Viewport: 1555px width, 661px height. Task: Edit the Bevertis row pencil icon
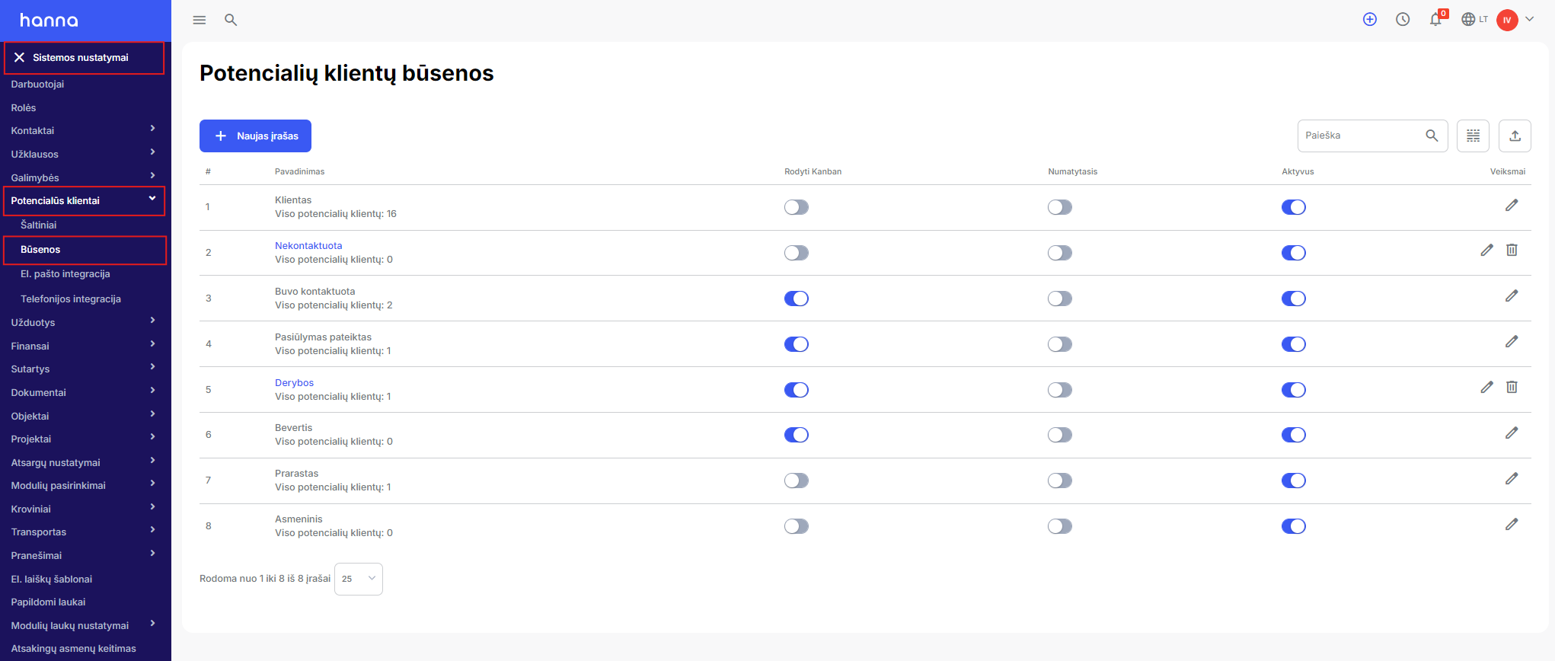(1512, 433)
